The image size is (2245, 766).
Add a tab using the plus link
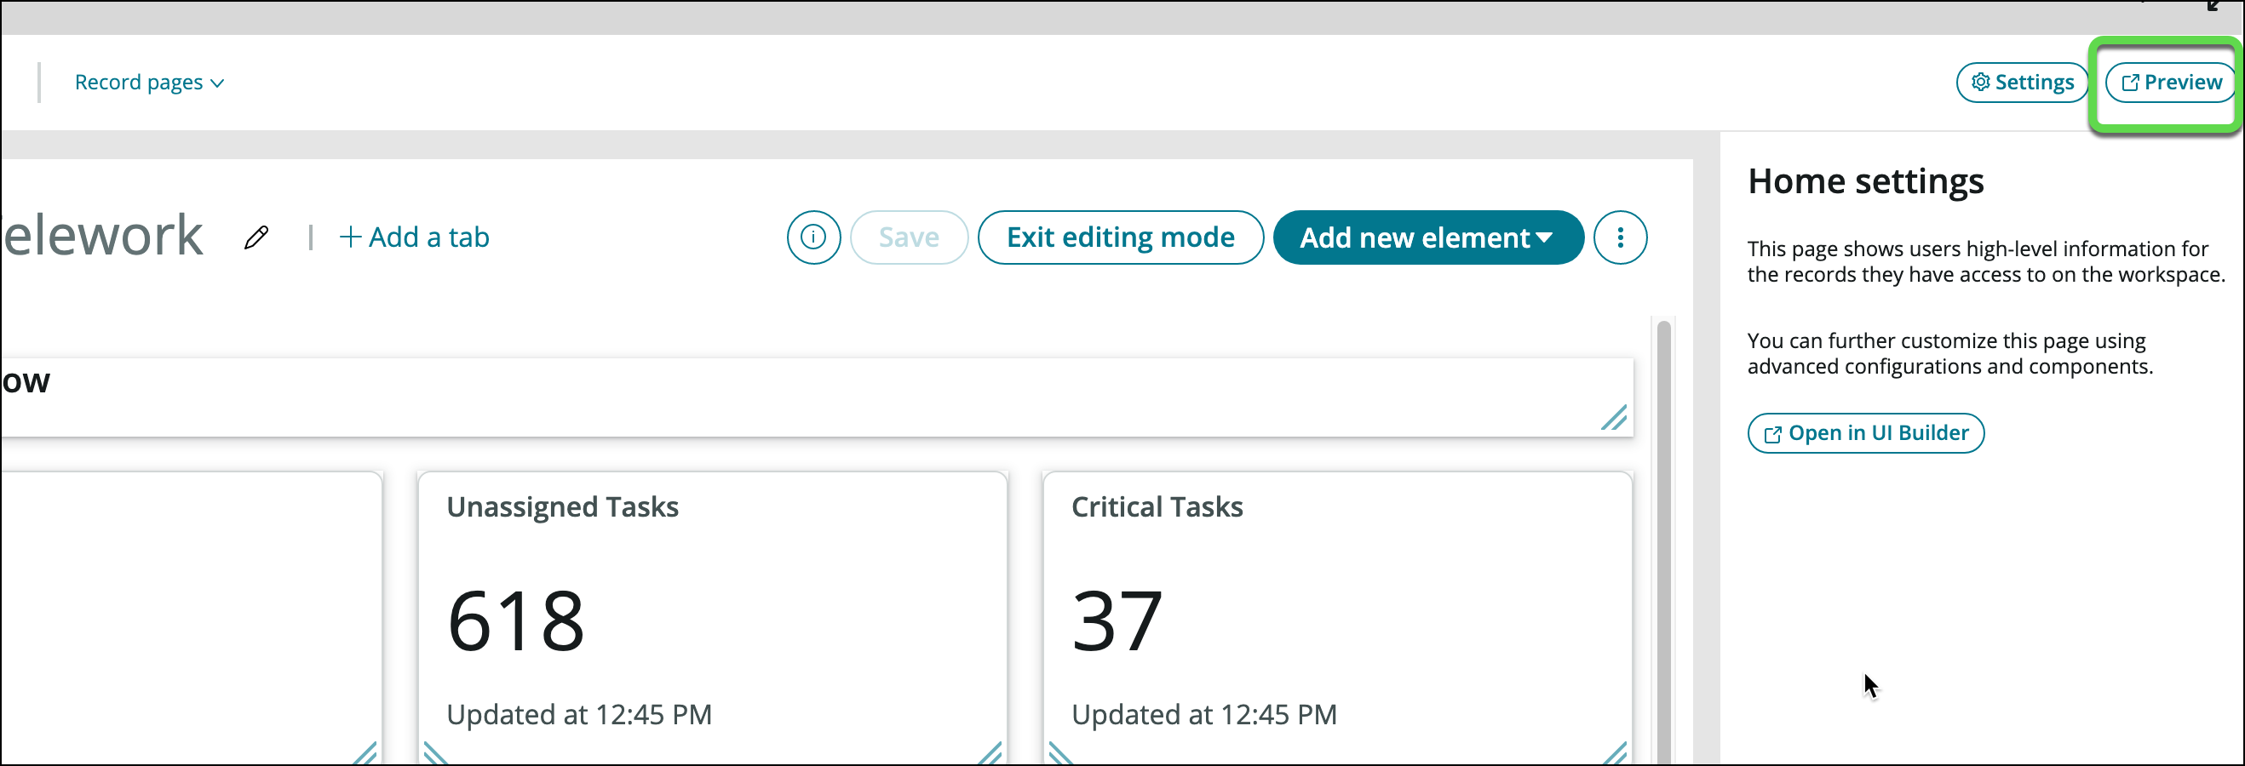pyautogui.click(x=414, y=237)
